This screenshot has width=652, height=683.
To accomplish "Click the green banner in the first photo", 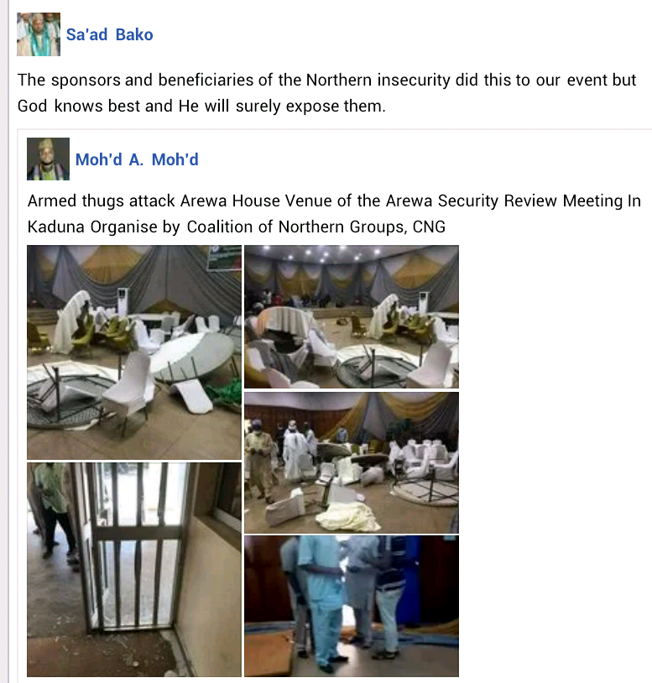I will [224, 258].
